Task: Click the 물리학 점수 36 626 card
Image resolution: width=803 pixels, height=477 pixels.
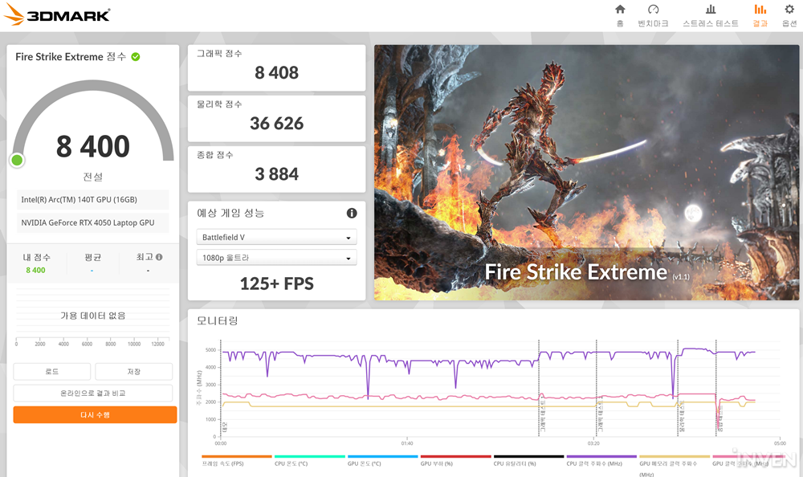Action: tap(276, 118)
